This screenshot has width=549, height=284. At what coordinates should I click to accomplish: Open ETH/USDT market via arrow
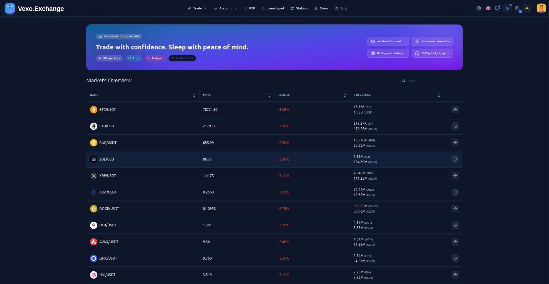tap(455, 126)
